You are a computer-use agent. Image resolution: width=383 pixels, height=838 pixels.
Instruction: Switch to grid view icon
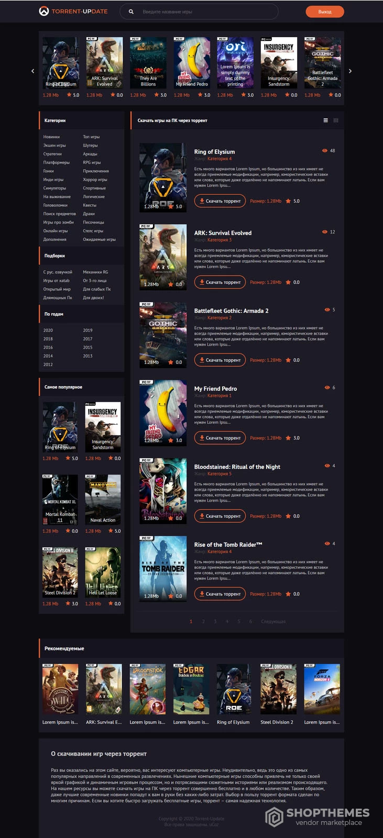[x=336, y=120]
